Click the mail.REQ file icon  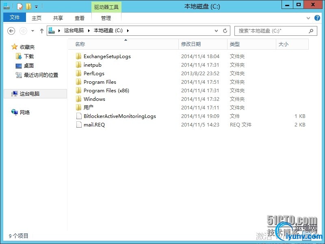(79, 124)
